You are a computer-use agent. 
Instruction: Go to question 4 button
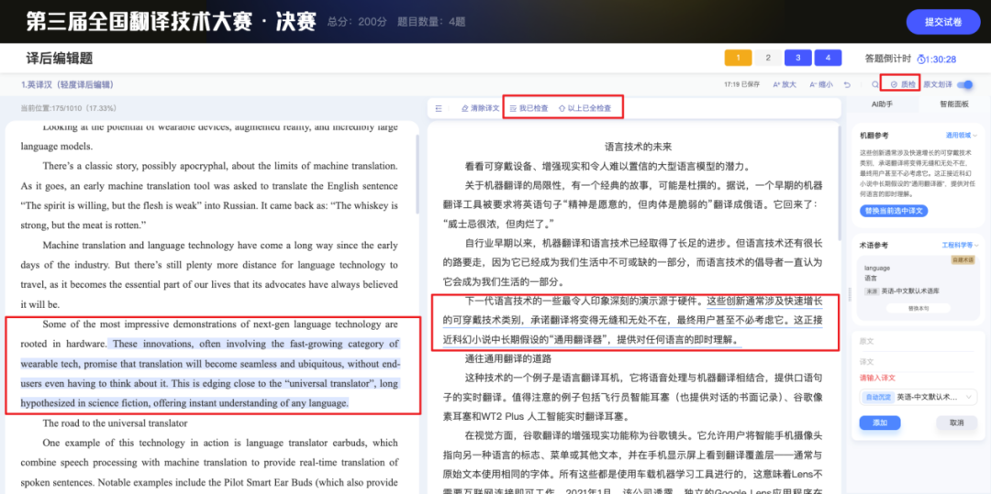(828, 58)
